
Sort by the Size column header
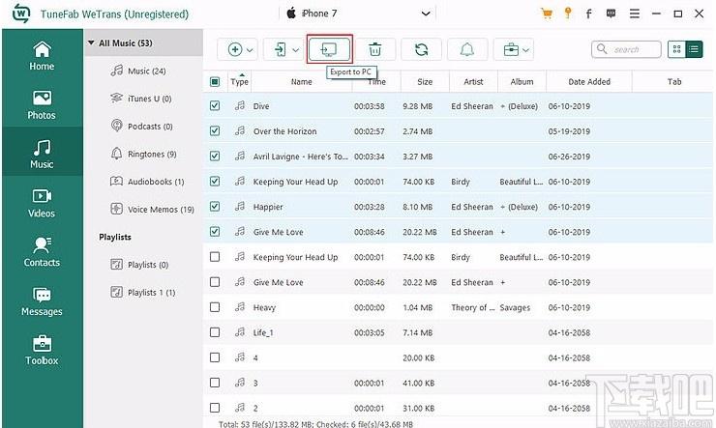(425, 81)
